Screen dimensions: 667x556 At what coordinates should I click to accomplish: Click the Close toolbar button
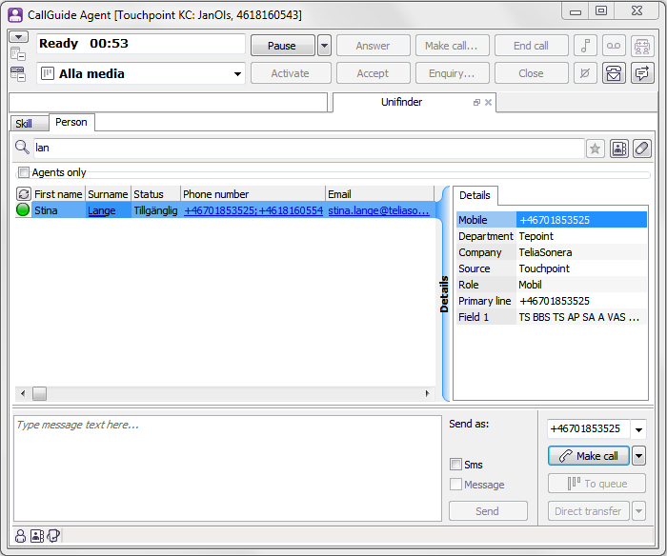pos(532,73)
